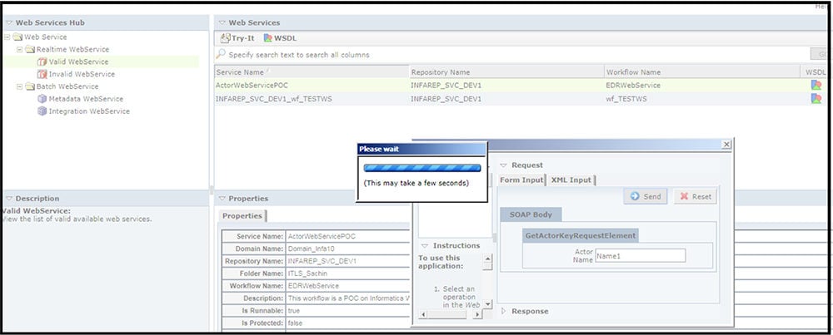Viewport: 833px width, 335px height.
Task: Click the Web Service root folder icon
Action: [17, 37]
